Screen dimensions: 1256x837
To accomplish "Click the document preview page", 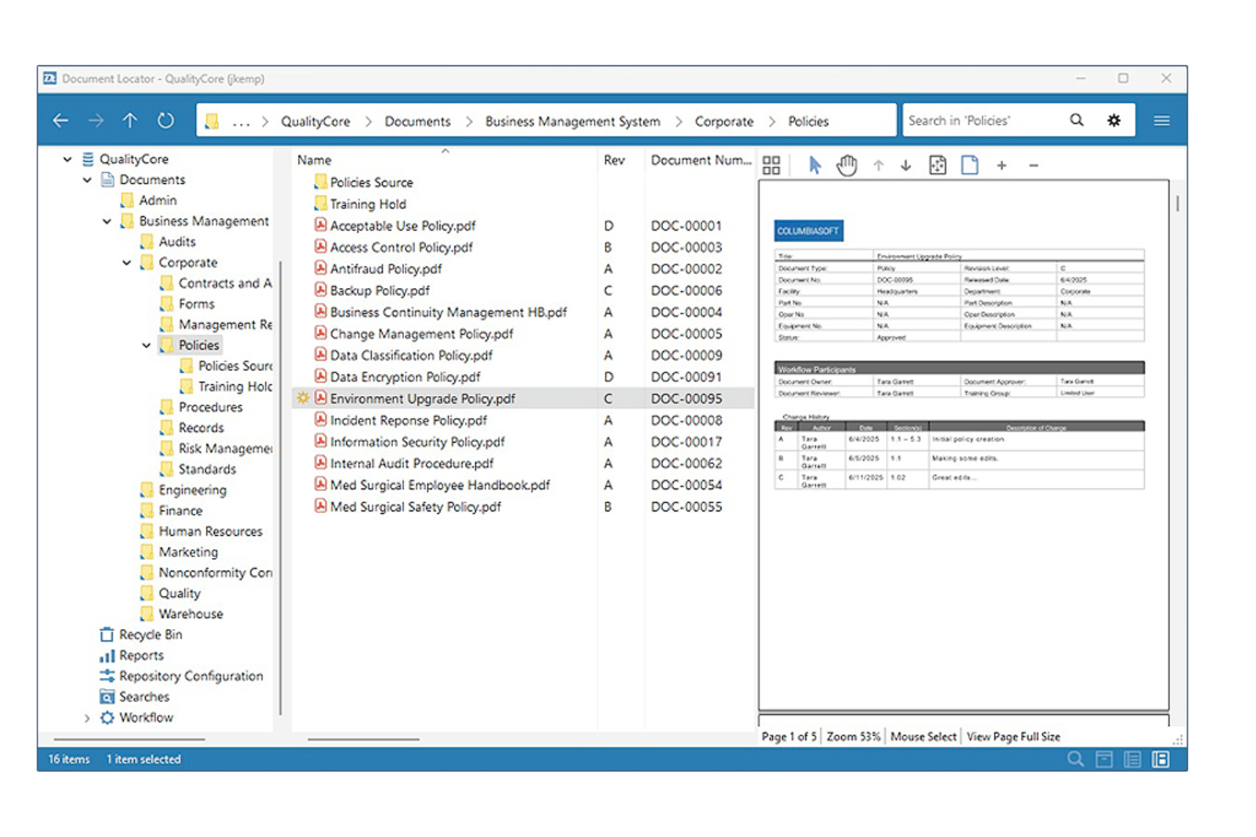I will 963,445.
